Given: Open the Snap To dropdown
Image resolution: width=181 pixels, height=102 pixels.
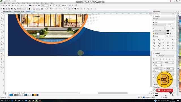Looking at the screenshot, I should (x=65, y=5).
